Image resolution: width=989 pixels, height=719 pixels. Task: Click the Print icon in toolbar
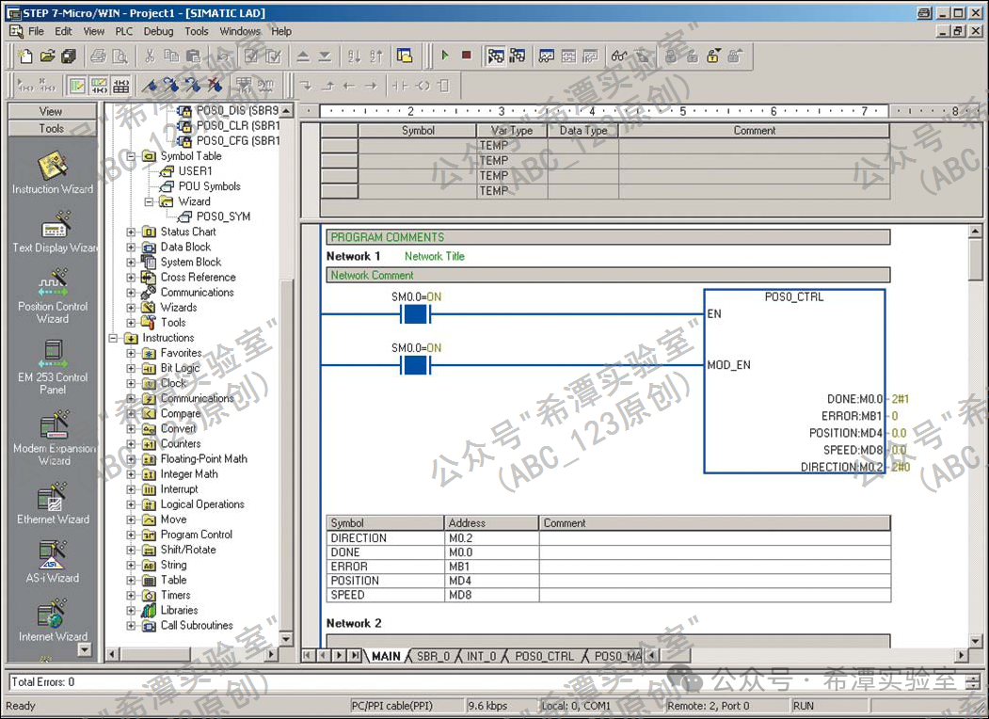coord(98,56)
